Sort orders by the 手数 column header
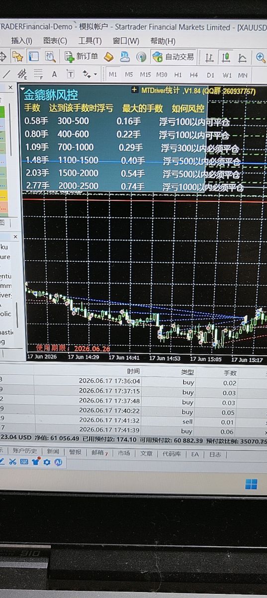 pyautogui.click(x=230, y=373)
